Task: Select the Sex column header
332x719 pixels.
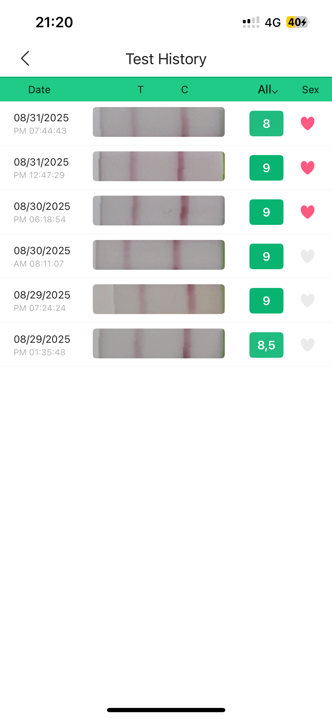Action: pyautogui.click(x=310, y=90)
